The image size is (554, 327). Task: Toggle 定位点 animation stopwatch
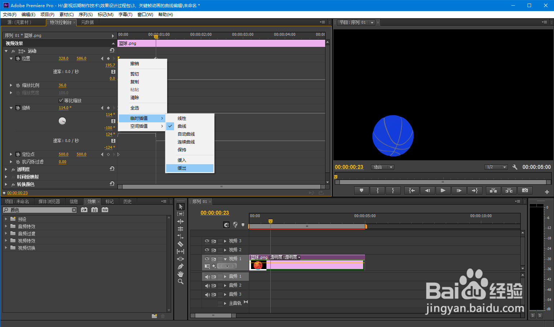coord(18,154)
